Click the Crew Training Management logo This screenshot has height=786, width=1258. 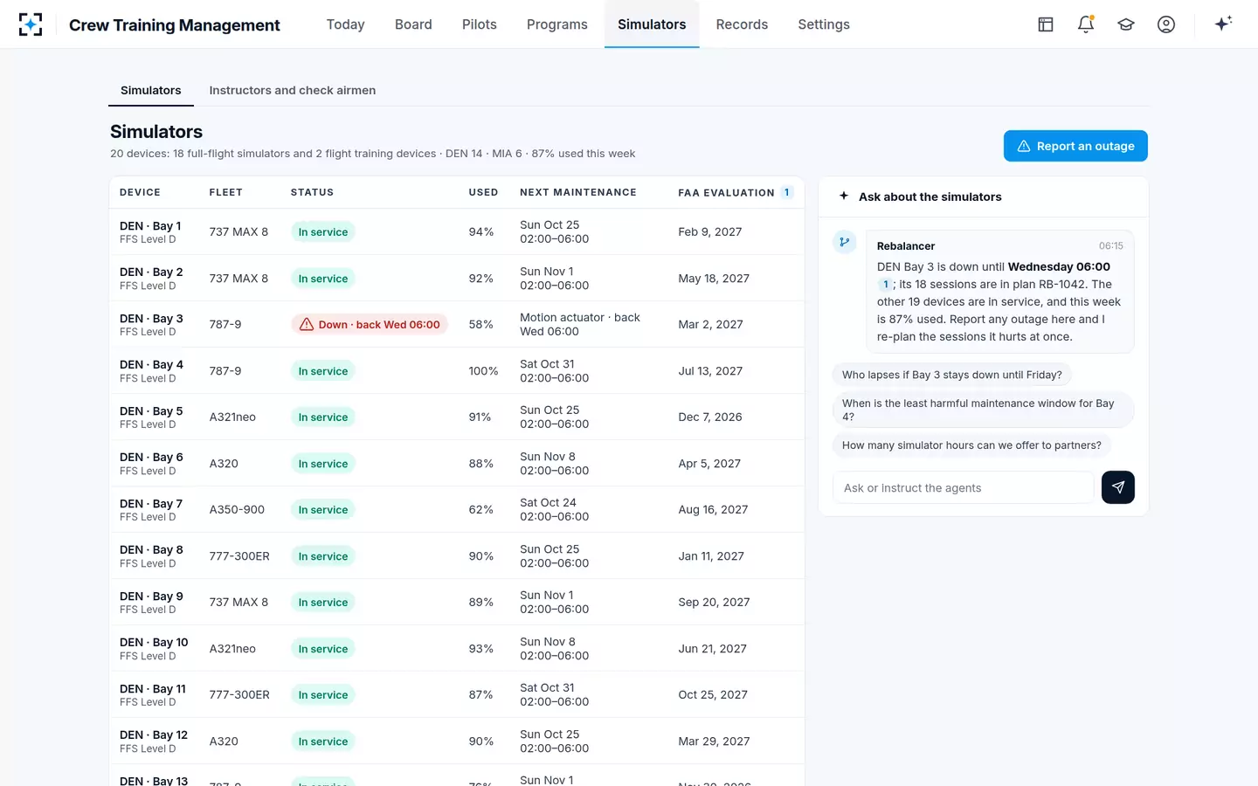[x=31, y=24]
